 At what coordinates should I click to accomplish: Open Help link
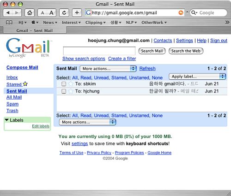(201, 41)
